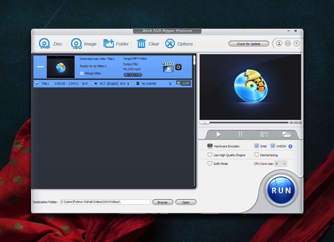Open output settings gear icon
The height and width of the screenshot is (242, 334).
tap(178, 67)
